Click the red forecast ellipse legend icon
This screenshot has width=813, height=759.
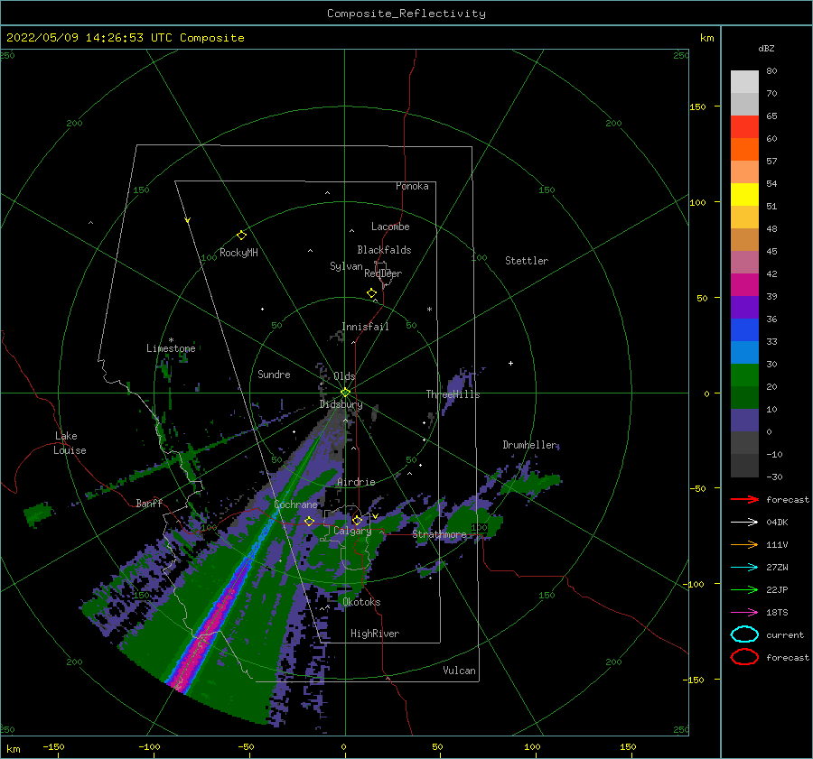pyautogui.click(x=744, y=657)
